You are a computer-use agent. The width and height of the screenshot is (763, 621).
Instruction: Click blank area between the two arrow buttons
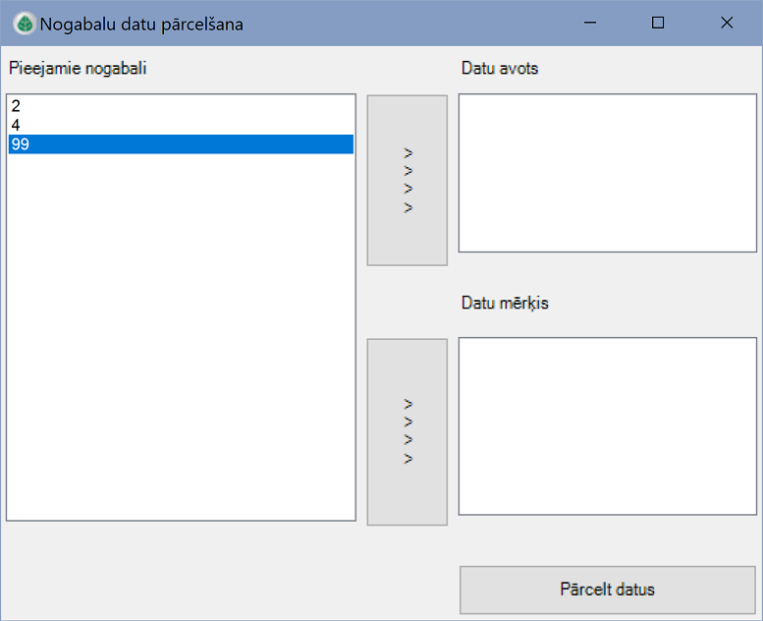pyautogui.click(x=407, y=302)
